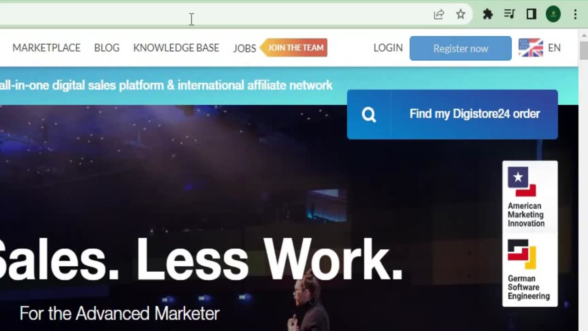Open the KNOWLEDGE BASE section
The image size is (588, 331).
[176, 48]
